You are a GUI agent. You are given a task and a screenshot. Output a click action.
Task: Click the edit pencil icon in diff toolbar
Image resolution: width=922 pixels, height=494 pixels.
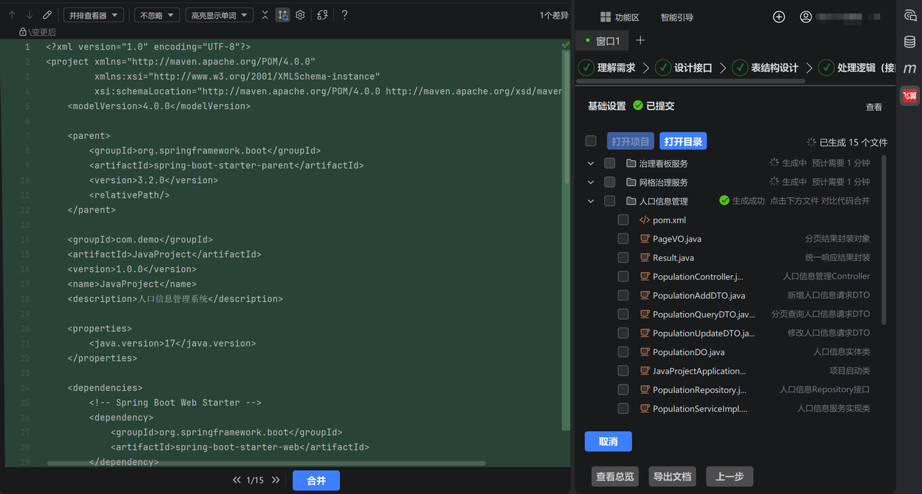coord(48,15)
